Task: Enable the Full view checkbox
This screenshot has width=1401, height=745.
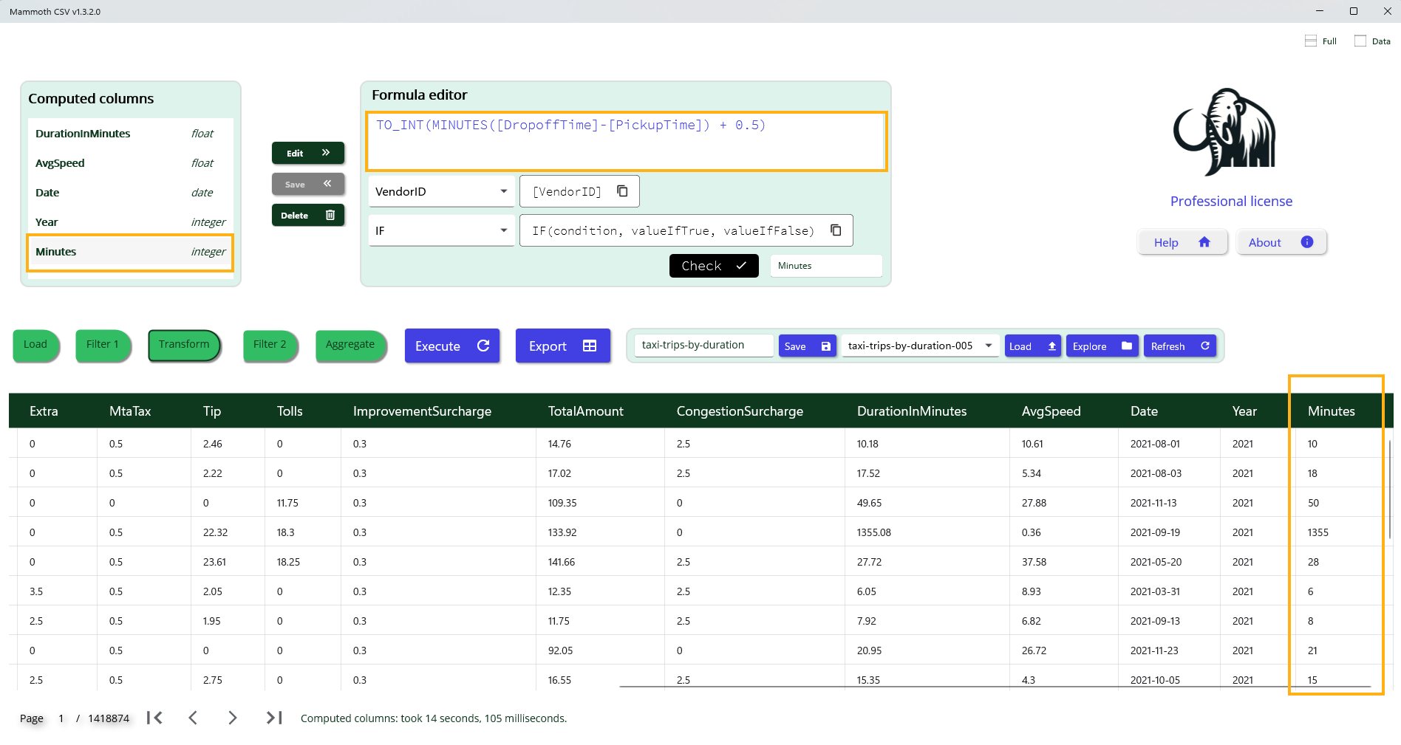Action: tap(1311, 41)
